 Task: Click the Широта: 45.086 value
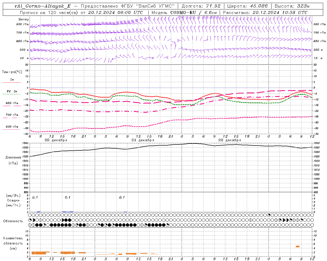(248, 6)
